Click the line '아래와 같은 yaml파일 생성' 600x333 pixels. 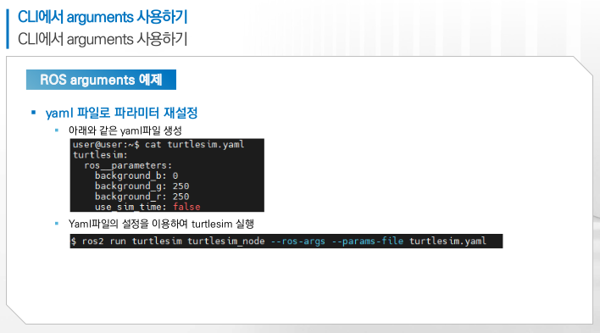pos(125,130)
